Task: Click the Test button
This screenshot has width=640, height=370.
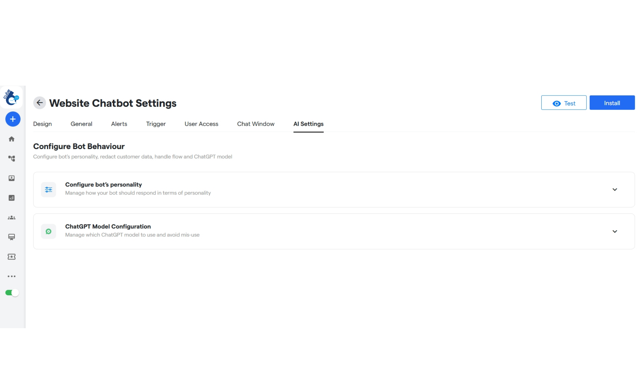Action: point(564,103)
